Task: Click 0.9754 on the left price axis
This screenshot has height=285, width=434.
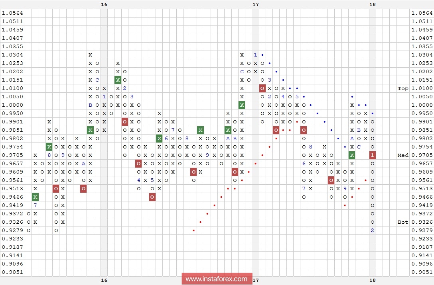Action: (12, 147)
